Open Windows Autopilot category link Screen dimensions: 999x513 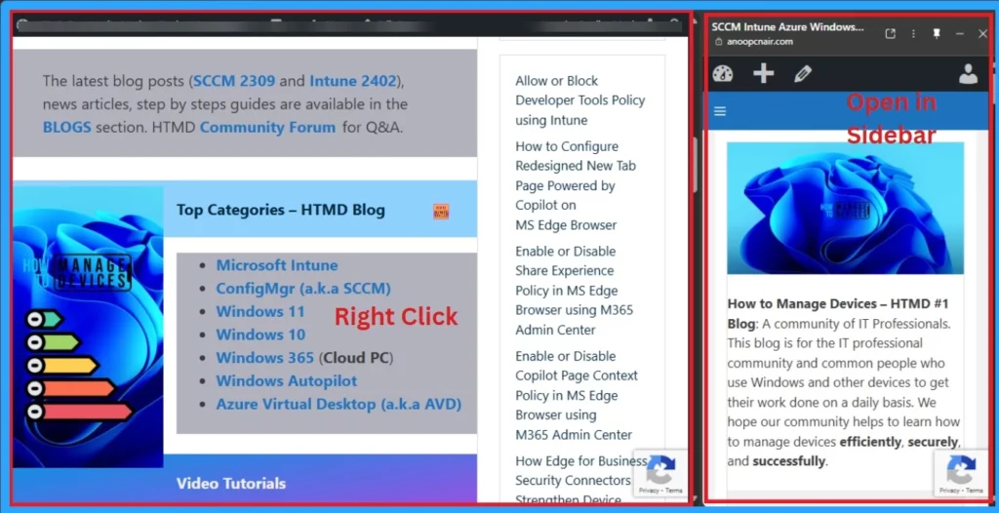pos(287,381)
